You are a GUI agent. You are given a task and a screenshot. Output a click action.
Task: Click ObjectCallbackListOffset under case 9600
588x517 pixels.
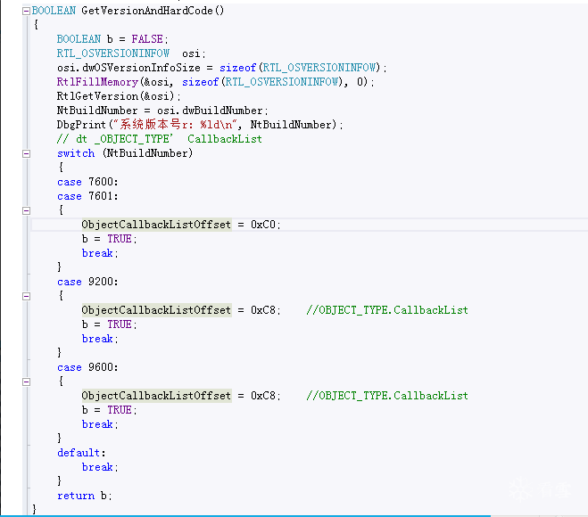tap(156, 396)
